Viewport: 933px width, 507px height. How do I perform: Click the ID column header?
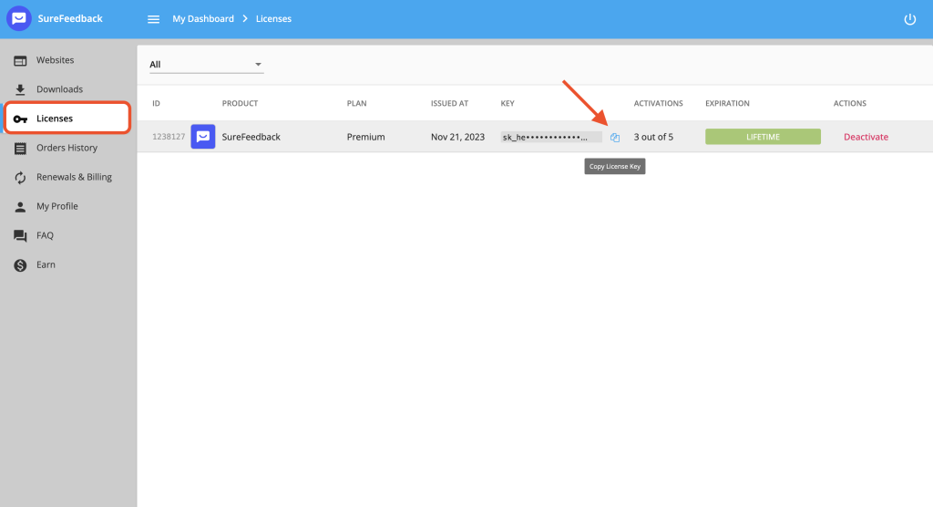click(156, 103)
